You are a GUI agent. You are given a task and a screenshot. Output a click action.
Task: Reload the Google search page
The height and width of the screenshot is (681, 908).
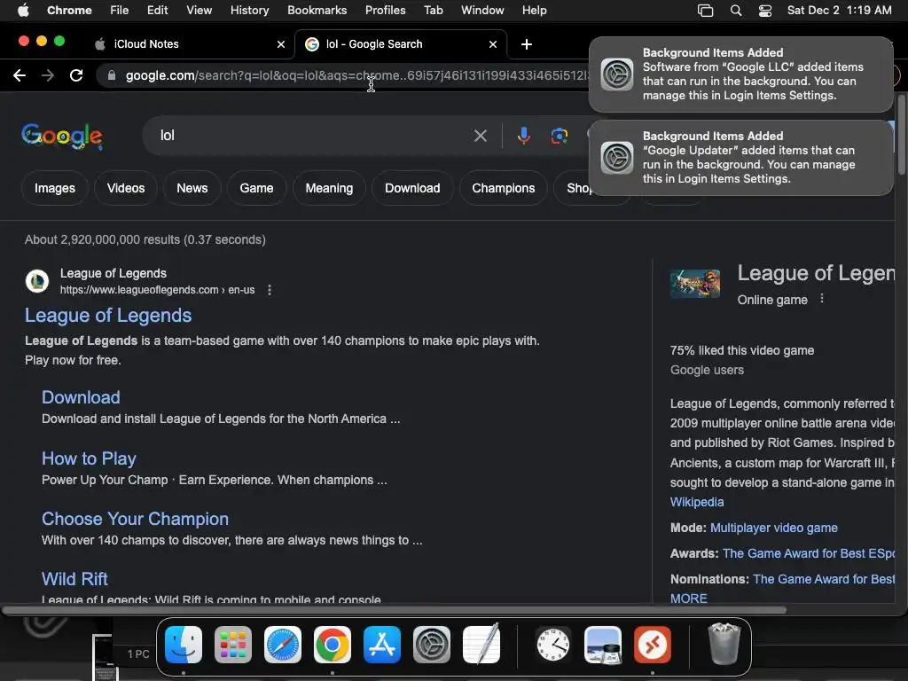pyautogui.click(x=76, y=75)
